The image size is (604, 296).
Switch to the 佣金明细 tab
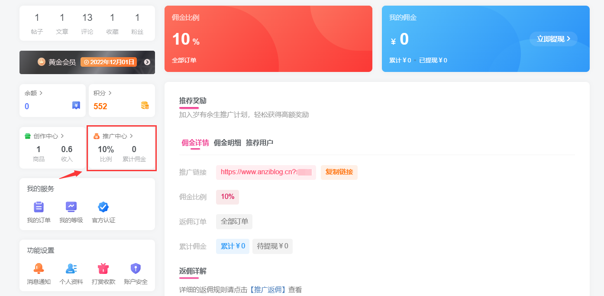[227, 143]
